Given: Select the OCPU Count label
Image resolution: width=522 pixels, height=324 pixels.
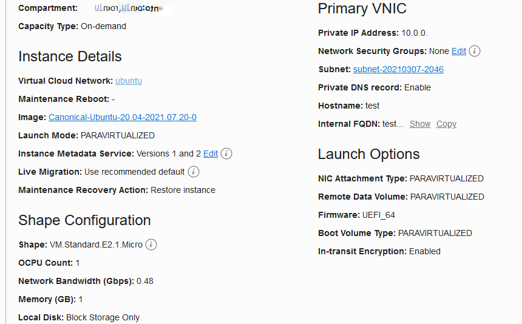Looking at the screenshot, I should point(46,263).
